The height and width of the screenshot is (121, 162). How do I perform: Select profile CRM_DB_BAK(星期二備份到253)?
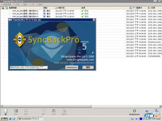pyautogui.click(x=25, y=14)
